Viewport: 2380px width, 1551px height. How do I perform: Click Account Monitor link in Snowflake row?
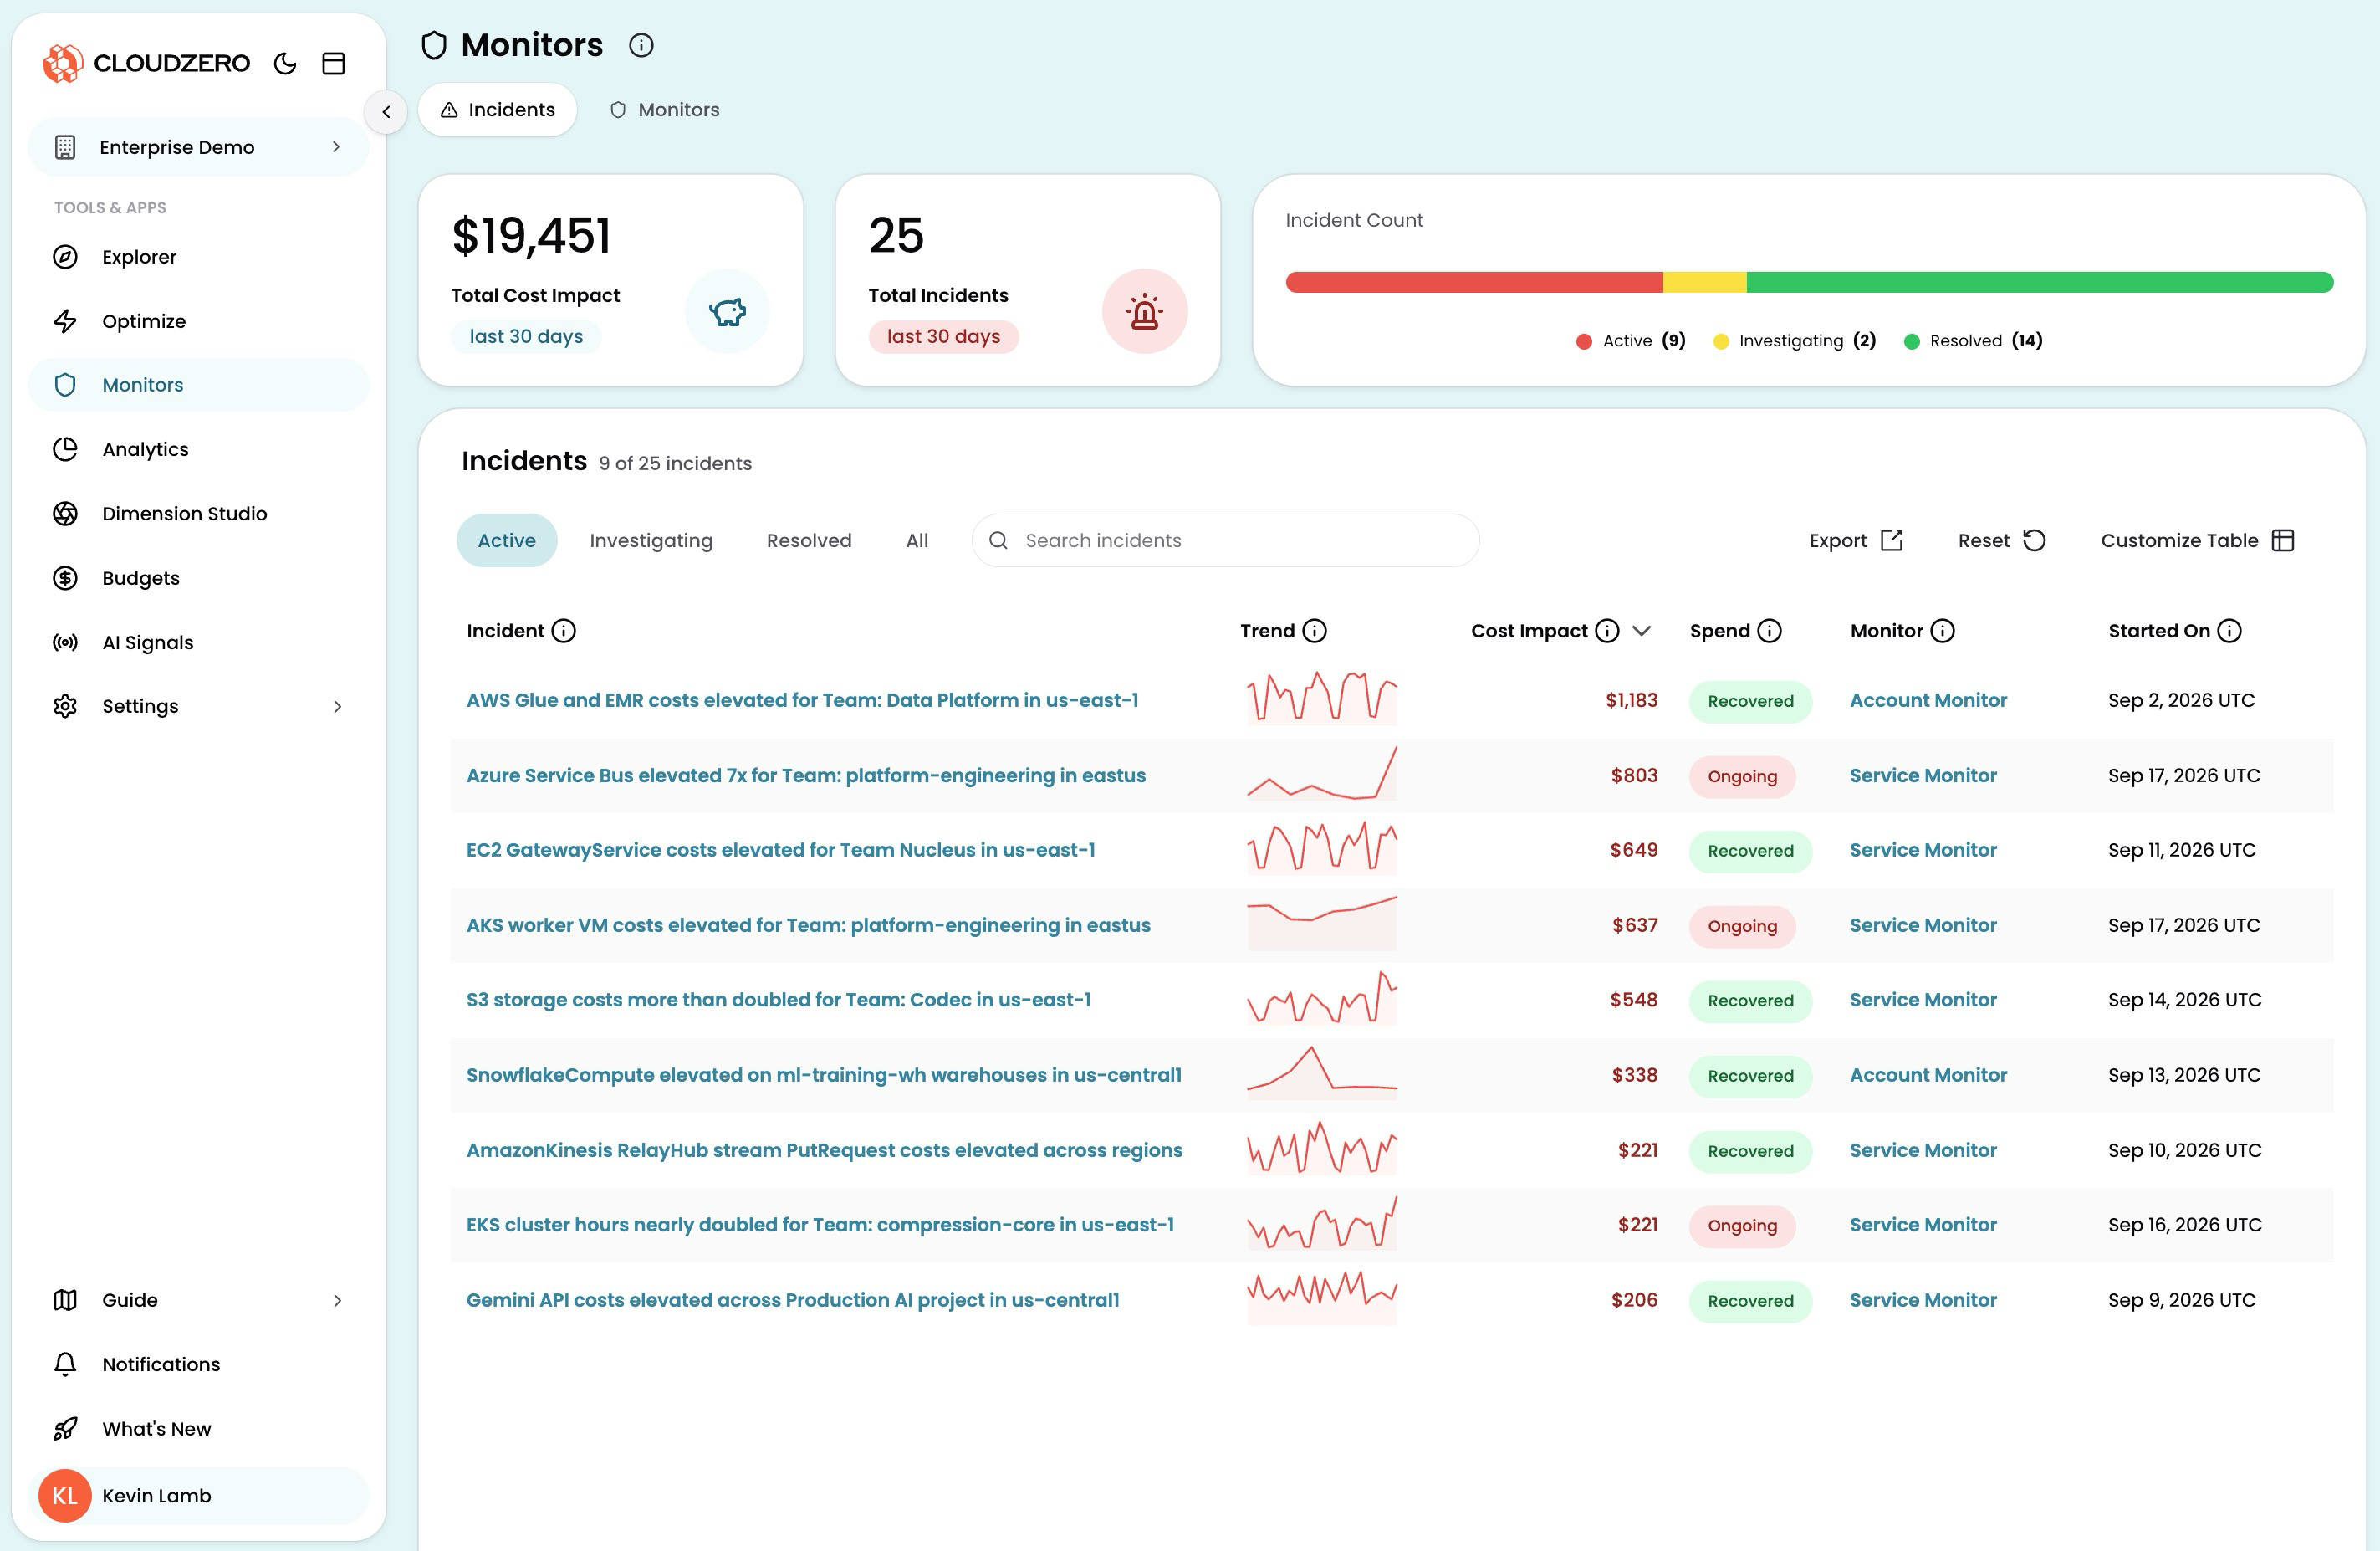point(1928,1075)
